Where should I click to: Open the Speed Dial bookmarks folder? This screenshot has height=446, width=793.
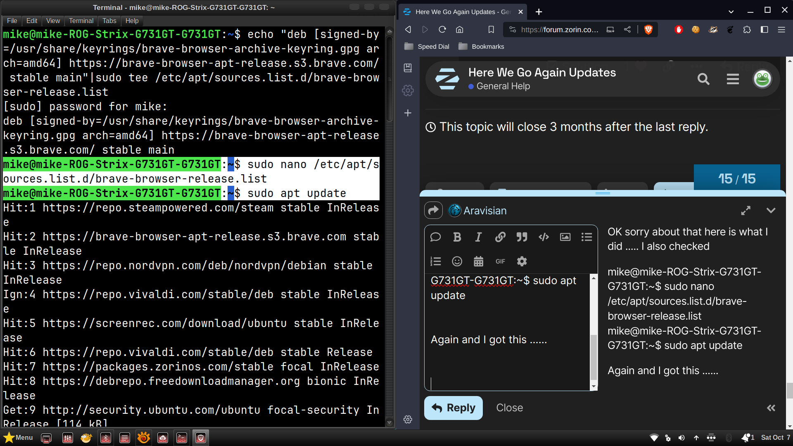(427, 46)
